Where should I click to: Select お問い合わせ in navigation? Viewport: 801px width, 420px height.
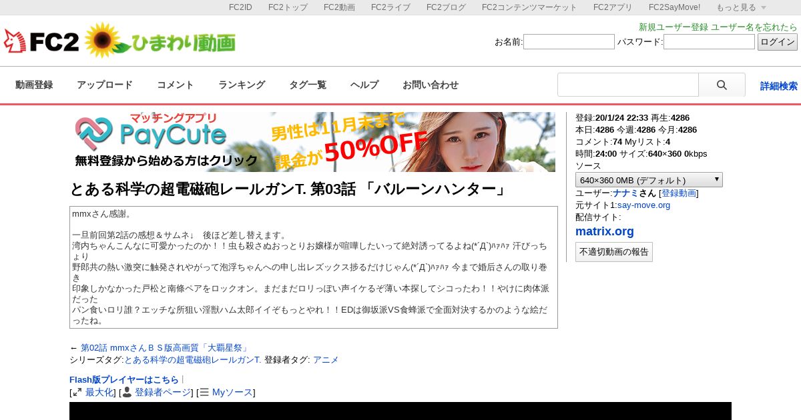point(431,85)
